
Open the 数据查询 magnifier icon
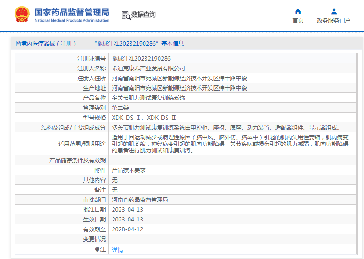click(126, 15)
